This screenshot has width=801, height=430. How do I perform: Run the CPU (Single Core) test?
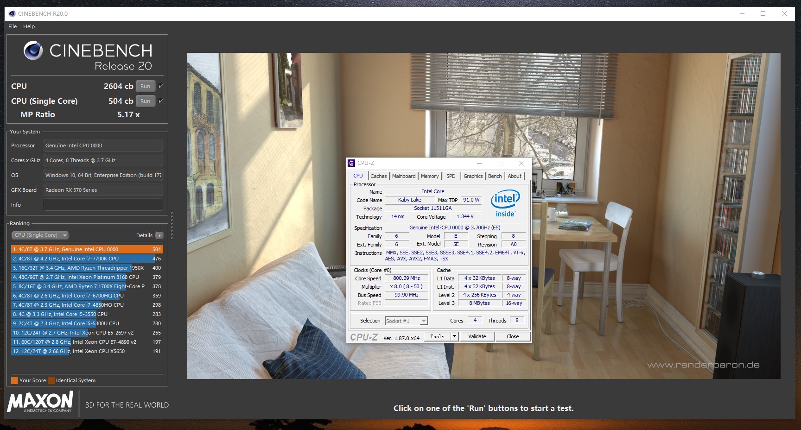pos(146,101)
